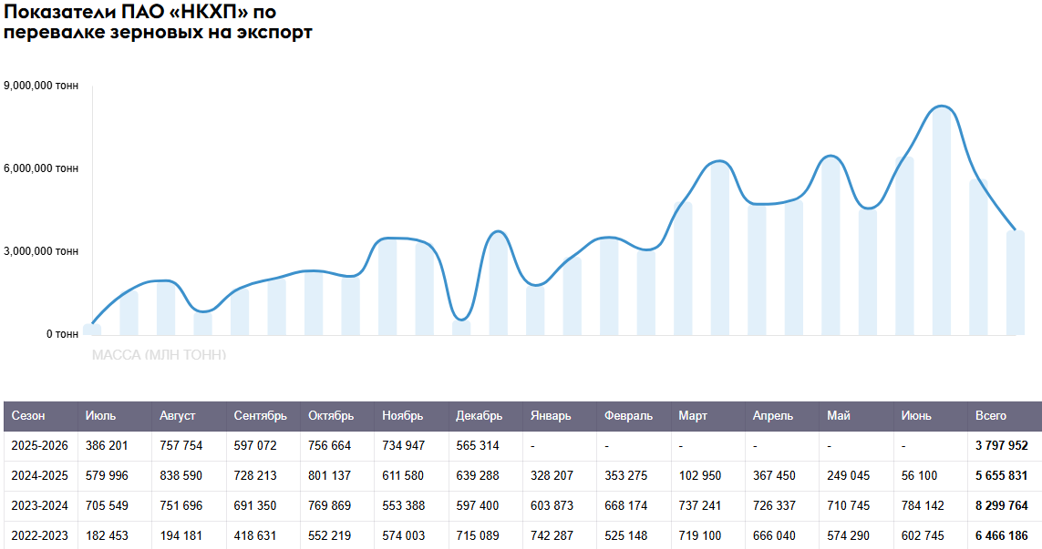Click the value 418 631
The height and width of the screenshot is (549, 1042).
click(255, 535)
